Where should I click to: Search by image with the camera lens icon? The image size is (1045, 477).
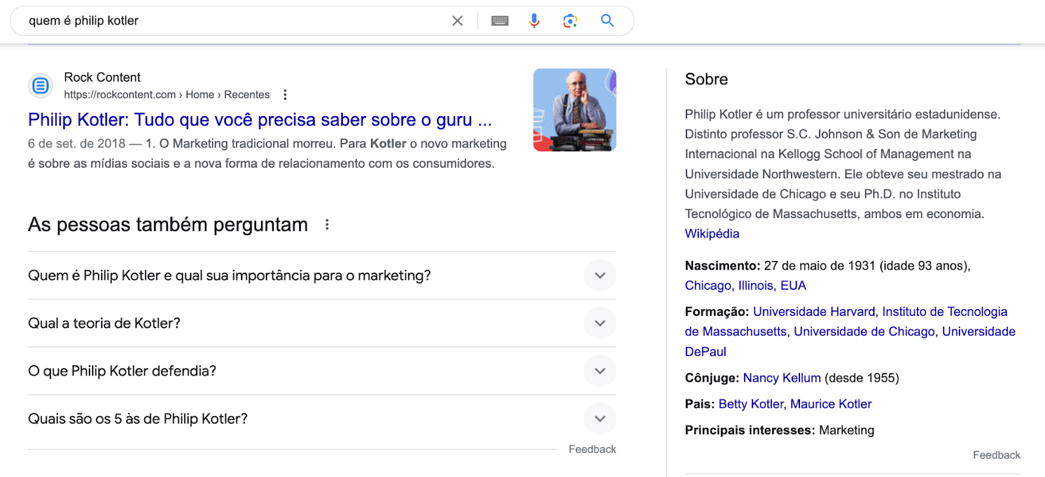(x=570, y=21)
